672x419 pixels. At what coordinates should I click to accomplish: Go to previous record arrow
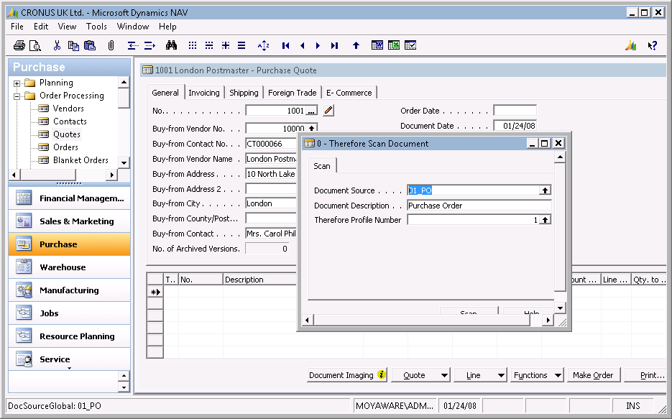[303, 45]
